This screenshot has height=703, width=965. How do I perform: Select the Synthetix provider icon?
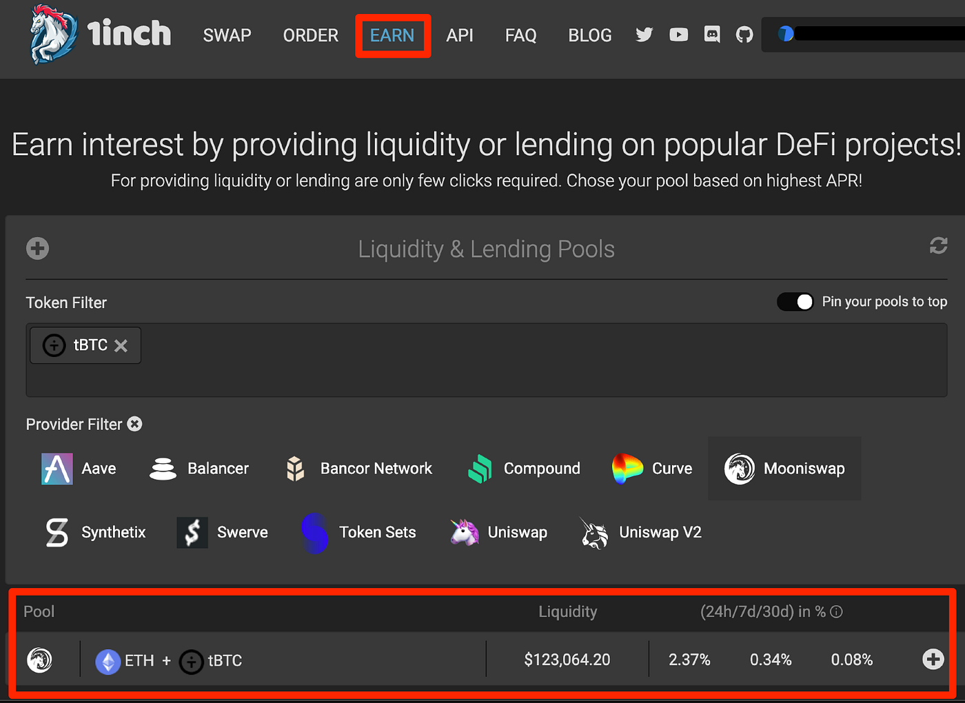pos(57,532)
